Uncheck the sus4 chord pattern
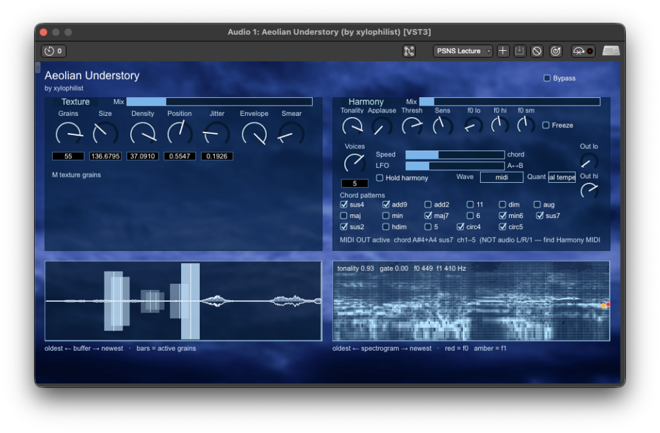 point(344,205)
